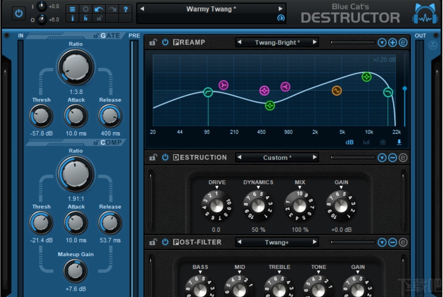The image size is (443, 297).
Task: Toggle the Post-Filter power button
Action: [x=165, y=242]
